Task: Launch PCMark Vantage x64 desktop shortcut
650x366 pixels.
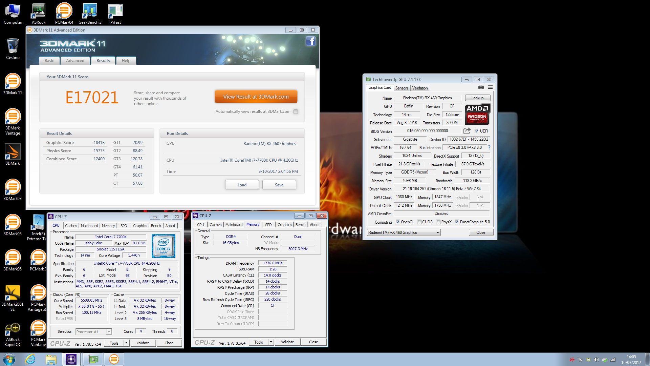Action: [38, 298]
